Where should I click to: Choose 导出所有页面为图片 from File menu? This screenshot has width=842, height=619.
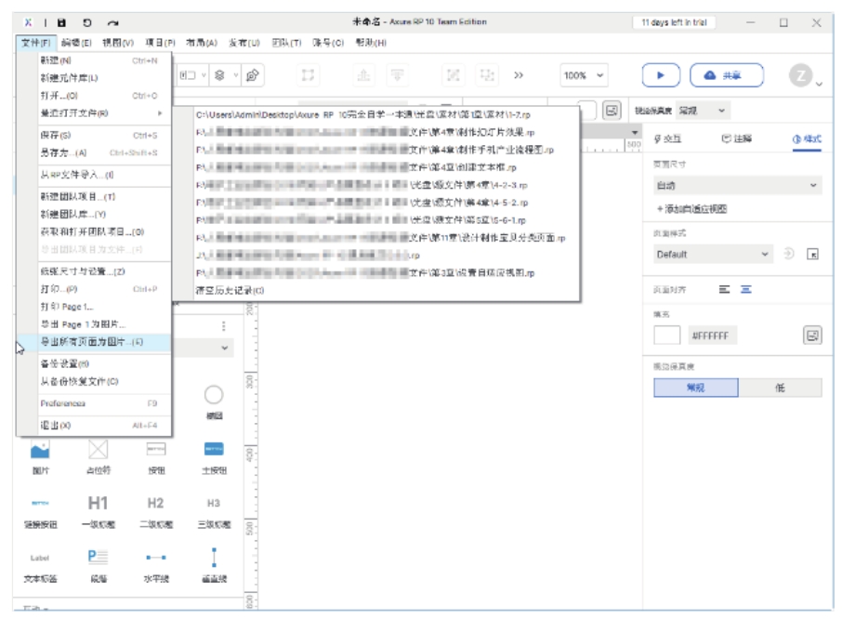coord(91,342)
